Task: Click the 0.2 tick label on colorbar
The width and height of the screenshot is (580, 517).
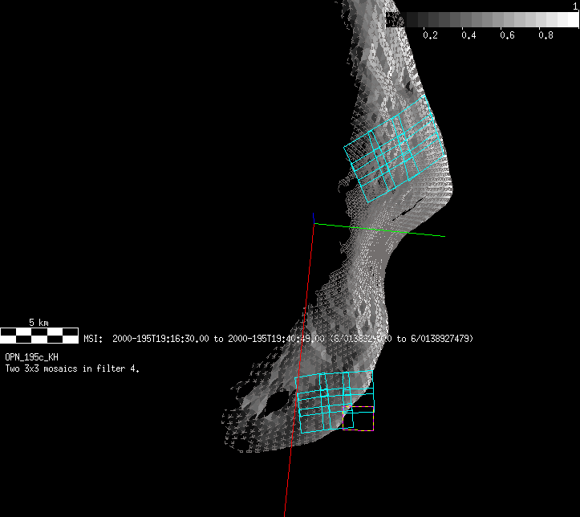Action: click(430, 35)
